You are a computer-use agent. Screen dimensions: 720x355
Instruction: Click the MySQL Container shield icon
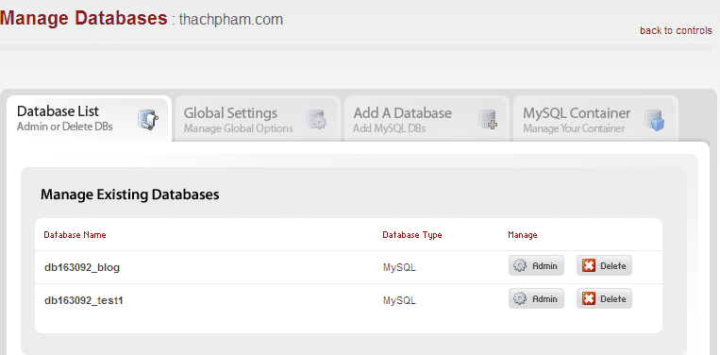click(654, 120)
